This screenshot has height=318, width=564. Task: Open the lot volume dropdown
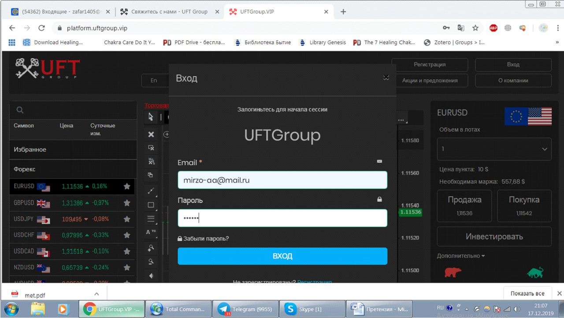(494, 149)
